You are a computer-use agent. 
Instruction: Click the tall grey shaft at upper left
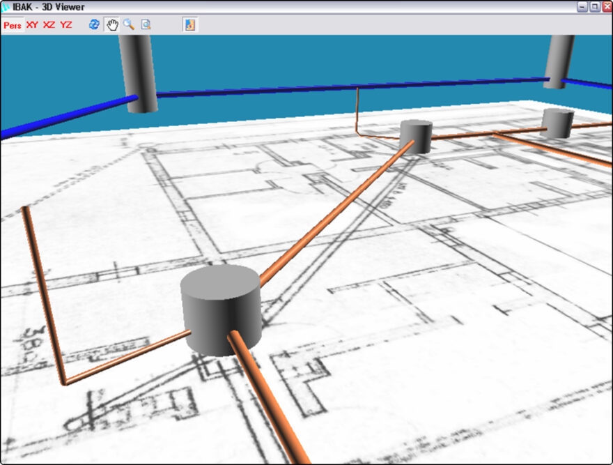pyautogui.click(x=137, y=70)
